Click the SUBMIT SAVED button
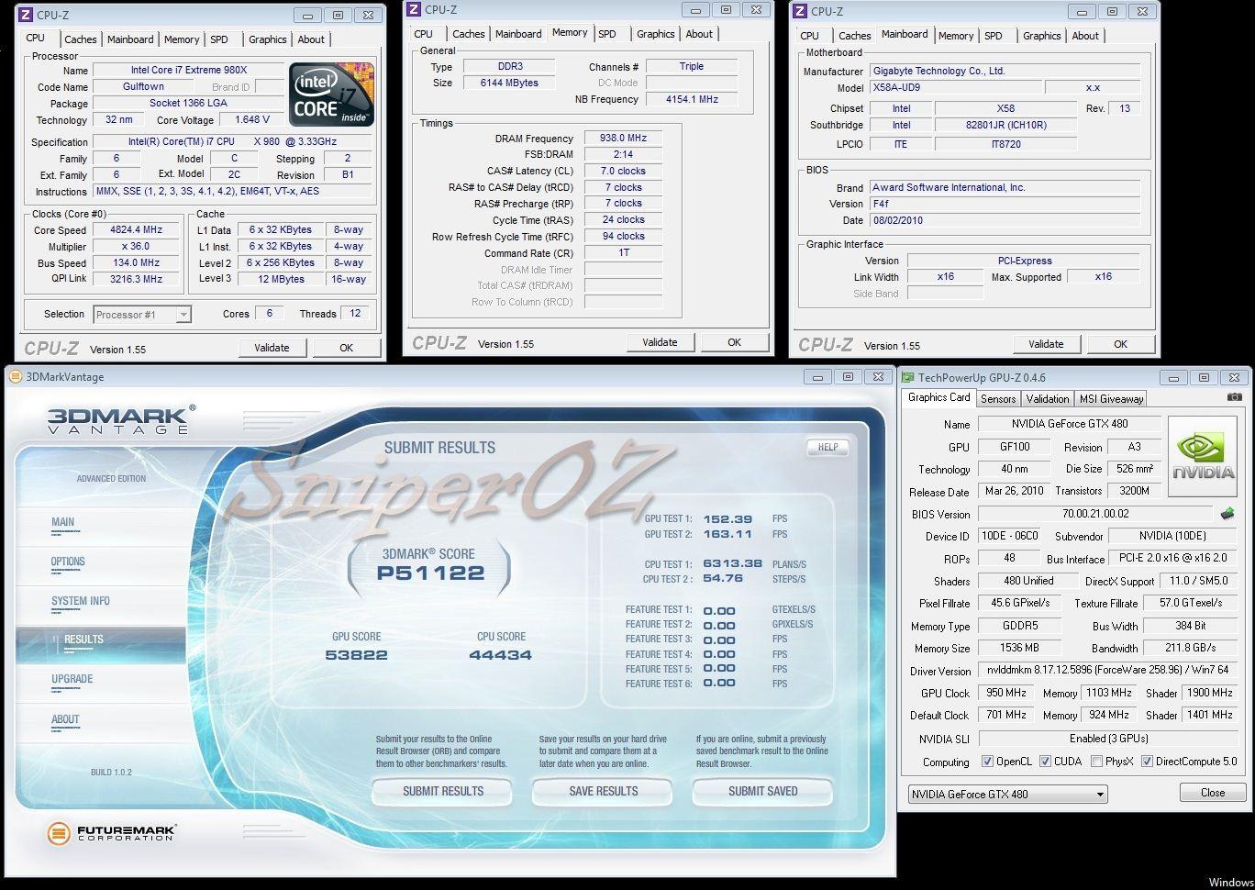 tap(763, 791)
